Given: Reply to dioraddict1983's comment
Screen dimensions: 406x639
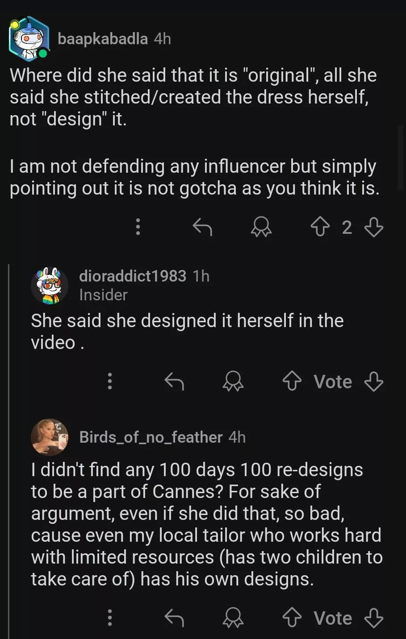Looking at the screenshot, I should click(x=174, y=382).
